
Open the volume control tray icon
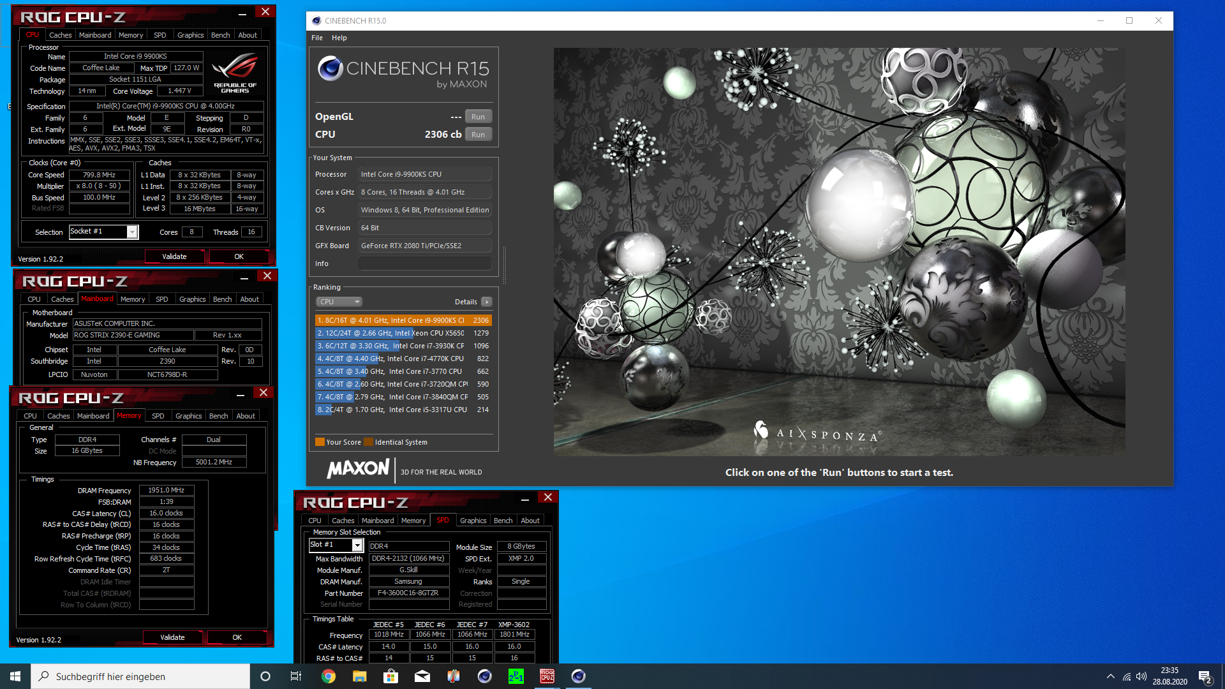coord(1141,676)
